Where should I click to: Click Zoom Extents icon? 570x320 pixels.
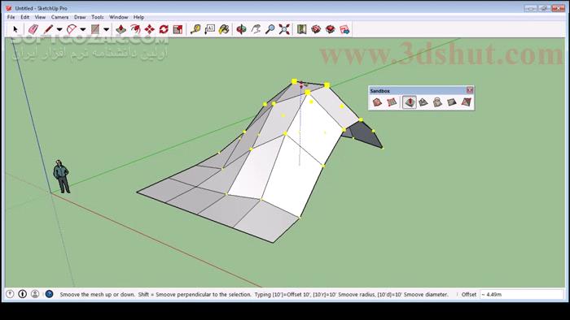point(284,29)
